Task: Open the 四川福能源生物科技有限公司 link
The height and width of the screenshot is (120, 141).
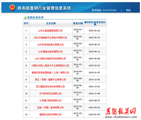Action: 50,86
